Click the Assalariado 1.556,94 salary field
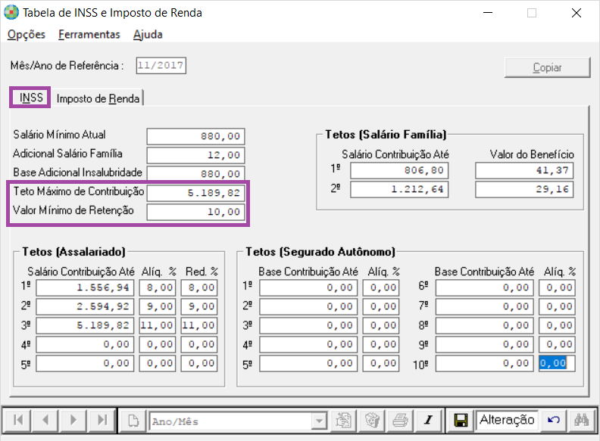The width and height of the screenshot is (600, 441). pos(85,287)
